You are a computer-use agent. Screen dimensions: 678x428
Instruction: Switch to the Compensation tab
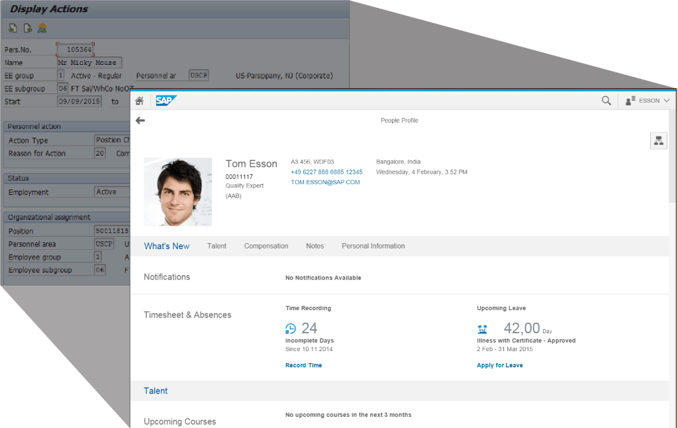266,246
